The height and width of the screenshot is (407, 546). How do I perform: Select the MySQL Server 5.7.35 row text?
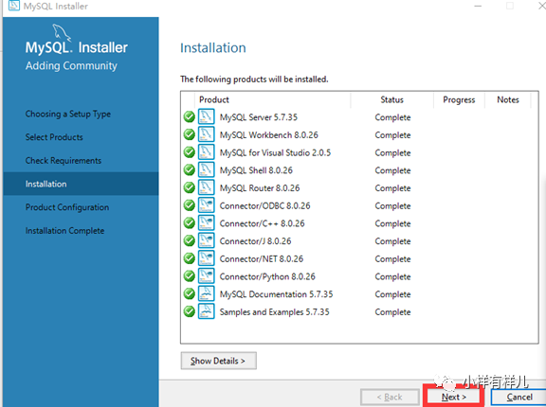[x=259, y=117]
